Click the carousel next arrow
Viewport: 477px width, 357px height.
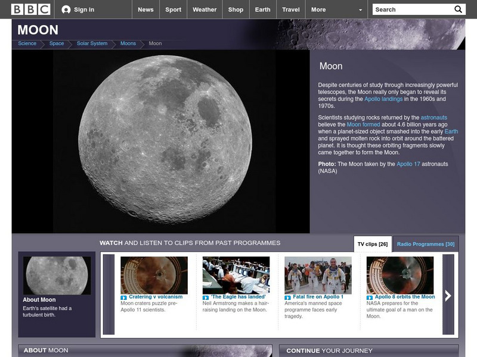(x=448, y=296)
